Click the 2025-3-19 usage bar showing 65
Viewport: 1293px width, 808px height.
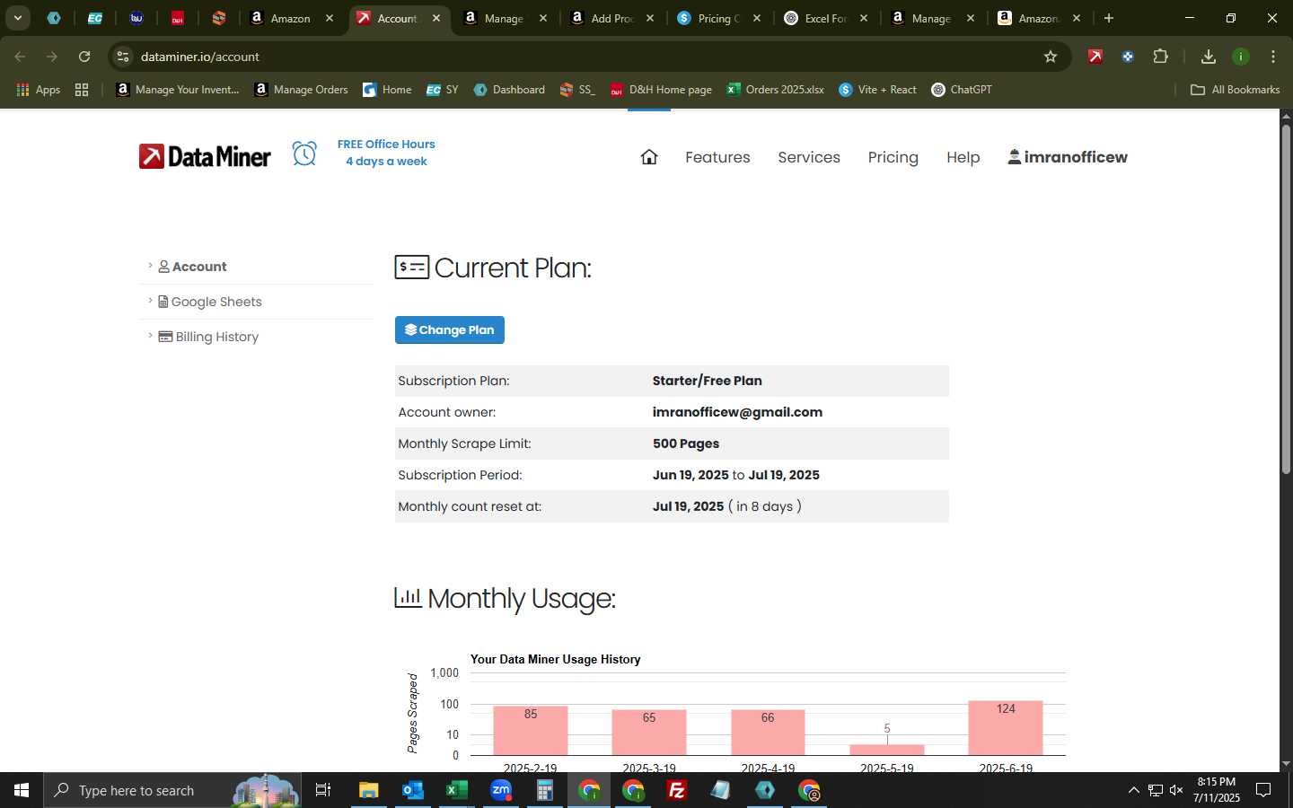(649, 733)
